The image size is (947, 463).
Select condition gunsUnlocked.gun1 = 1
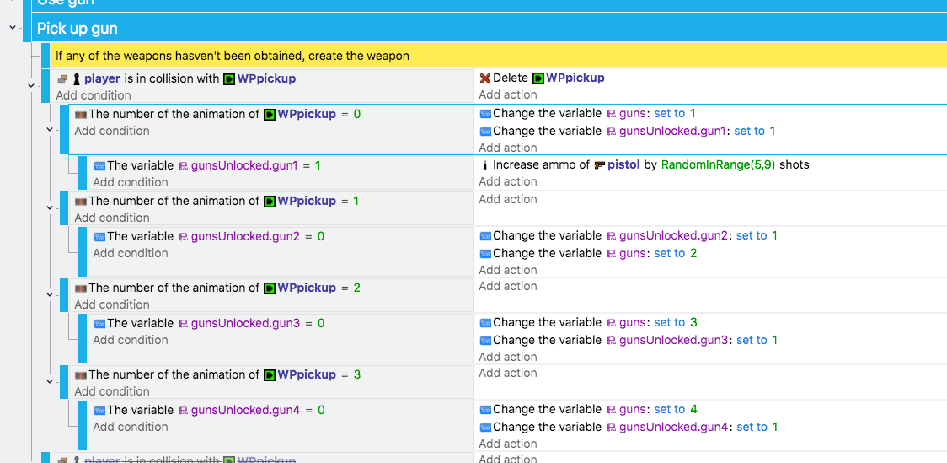tap(207, 165)
